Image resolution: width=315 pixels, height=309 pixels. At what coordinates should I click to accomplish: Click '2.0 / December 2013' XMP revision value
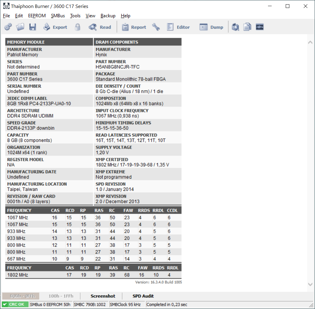tap(118, 202)
